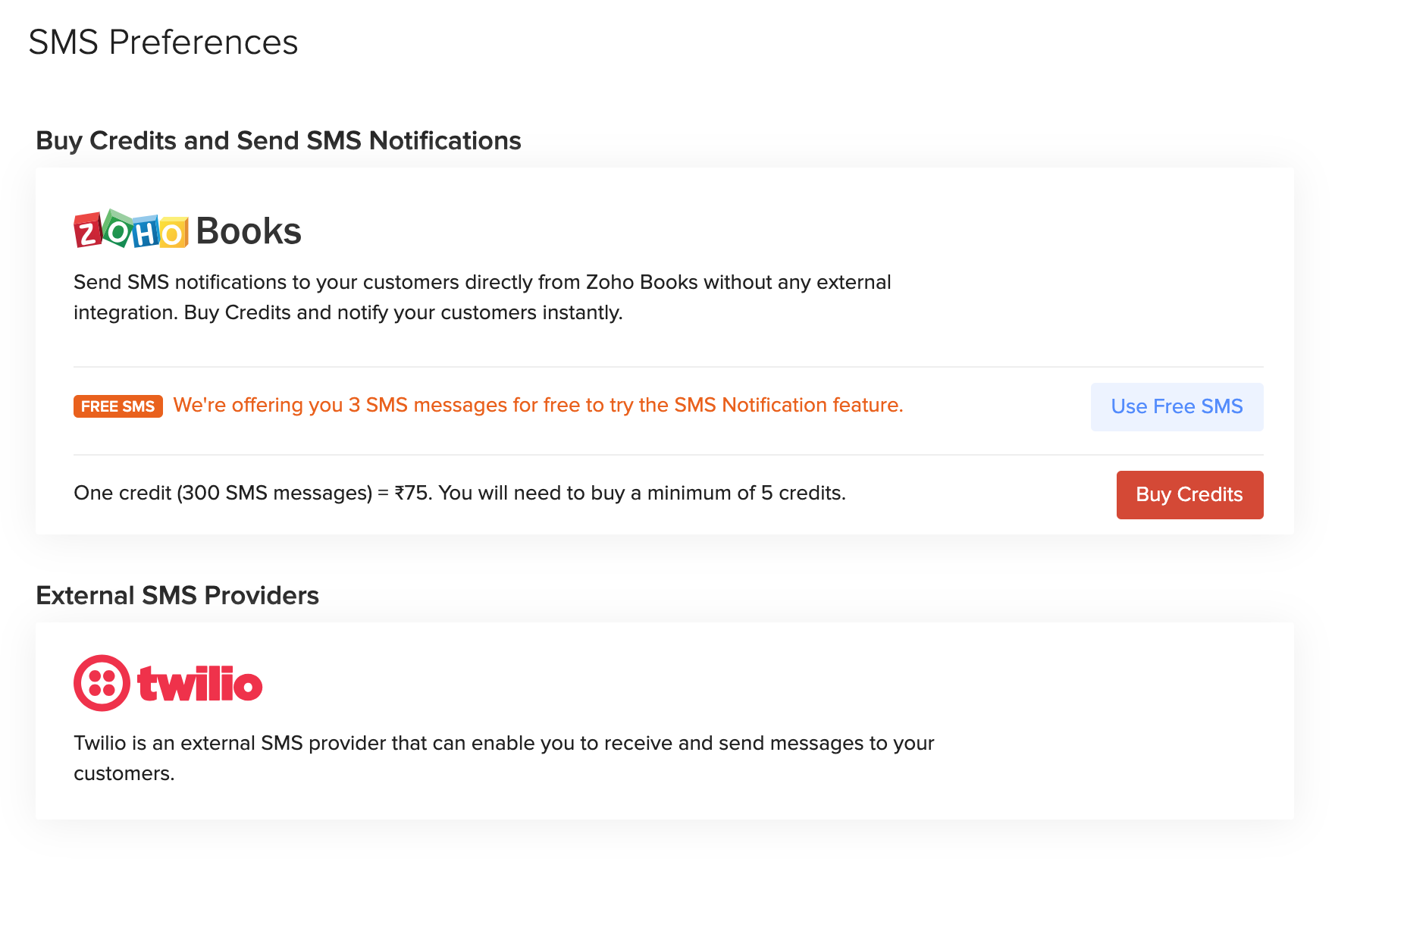
Task: Click the blue H tile in Zoho logo
Action: click(146, 233)
